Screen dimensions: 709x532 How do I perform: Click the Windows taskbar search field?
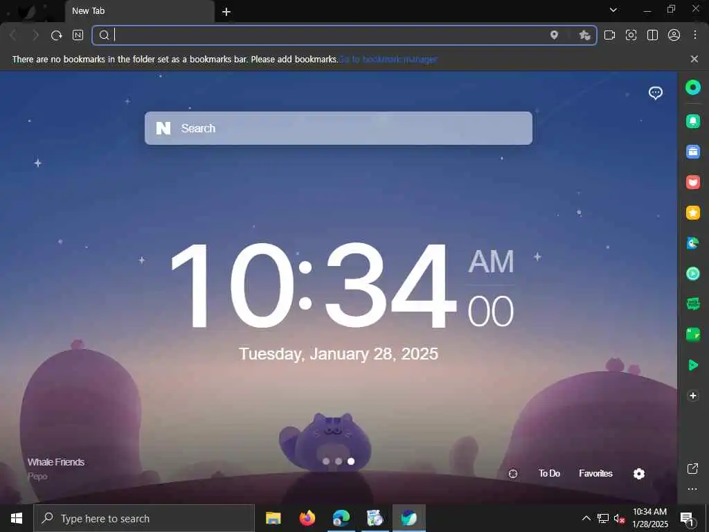pos(144,518)
